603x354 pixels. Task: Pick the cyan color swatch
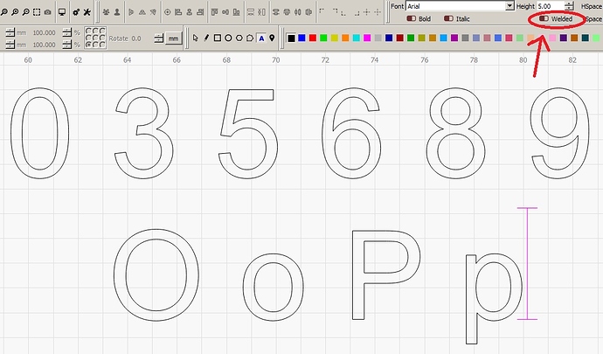tap(356, 38)
